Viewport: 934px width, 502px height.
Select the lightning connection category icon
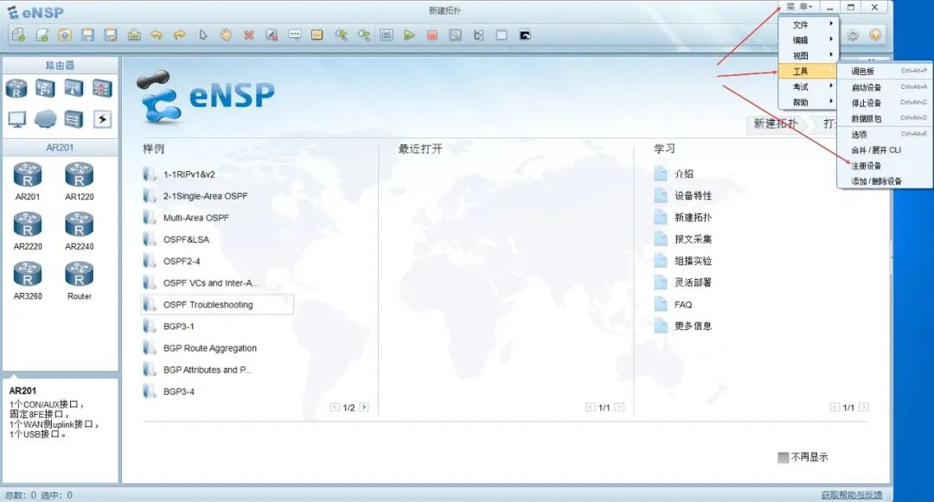(x=102, y=119)
